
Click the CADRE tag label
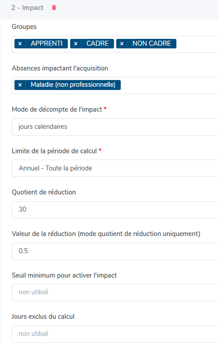[x=97, y=43]
